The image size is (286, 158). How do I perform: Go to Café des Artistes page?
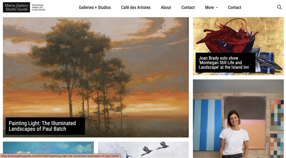point(136,8)
